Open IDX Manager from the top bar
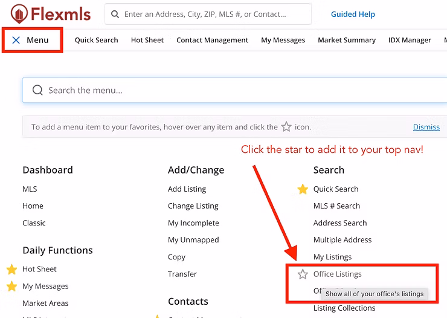 [410, 41]
